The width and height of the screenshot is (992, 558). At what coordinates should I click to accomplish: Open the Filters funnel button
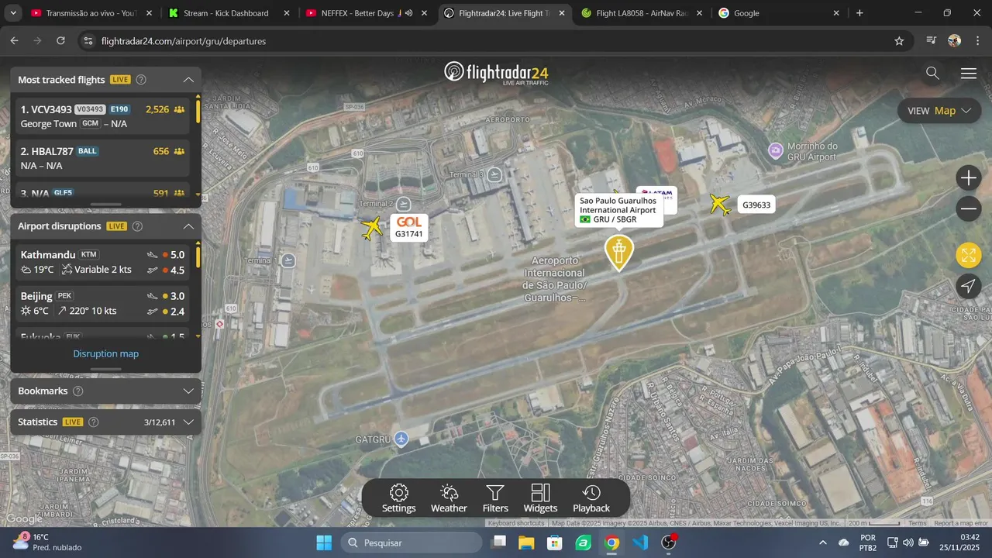coord(495,498)
